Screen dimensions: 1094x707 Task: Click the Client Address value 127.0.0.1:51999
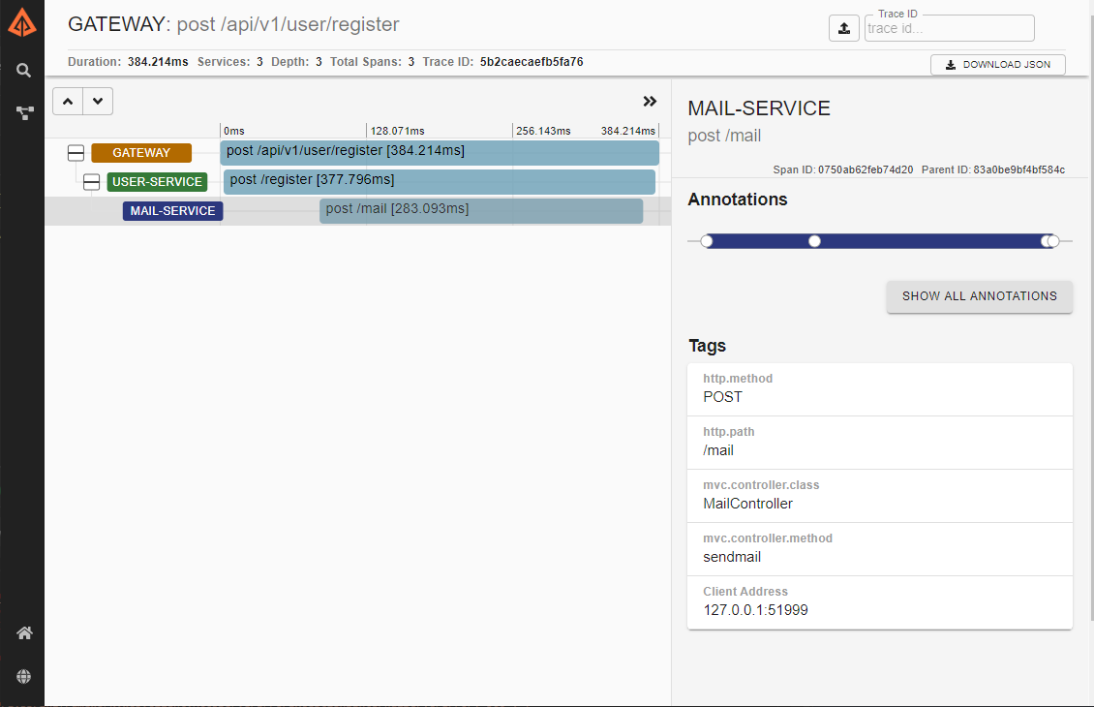tap(755, 611)
